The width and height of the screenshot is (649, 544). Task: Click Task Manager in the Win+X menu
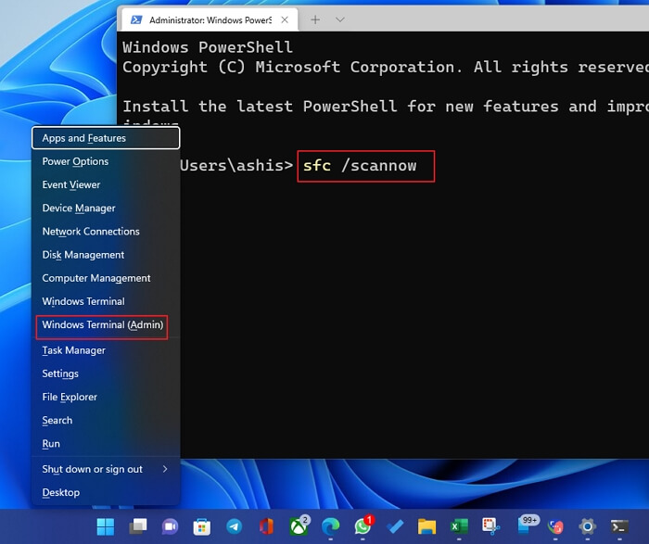click(74, 350)
